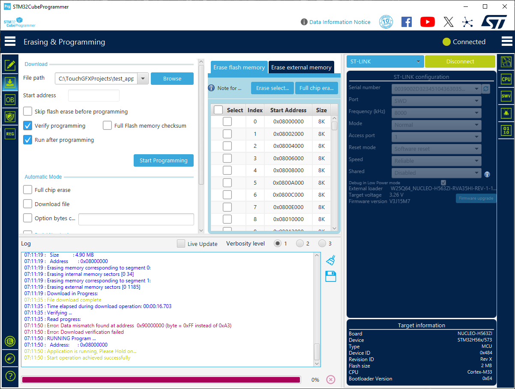Screen dimensions: 515x389
Task: Clear the log with broom icon
Action: coord(330,260)
